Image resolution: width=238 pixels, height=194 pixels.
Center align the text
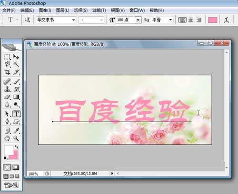click(x=190, y=20)
